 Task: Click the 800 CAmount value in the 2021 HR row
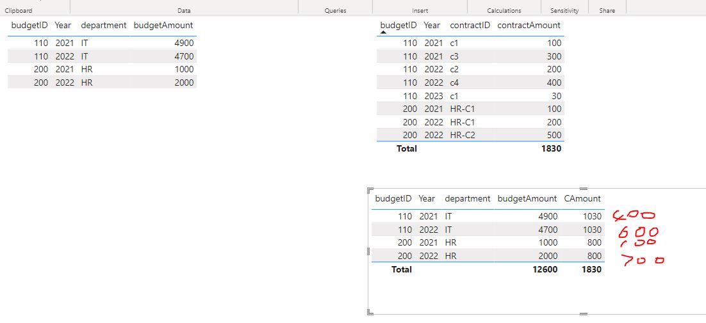coord(595,242)
